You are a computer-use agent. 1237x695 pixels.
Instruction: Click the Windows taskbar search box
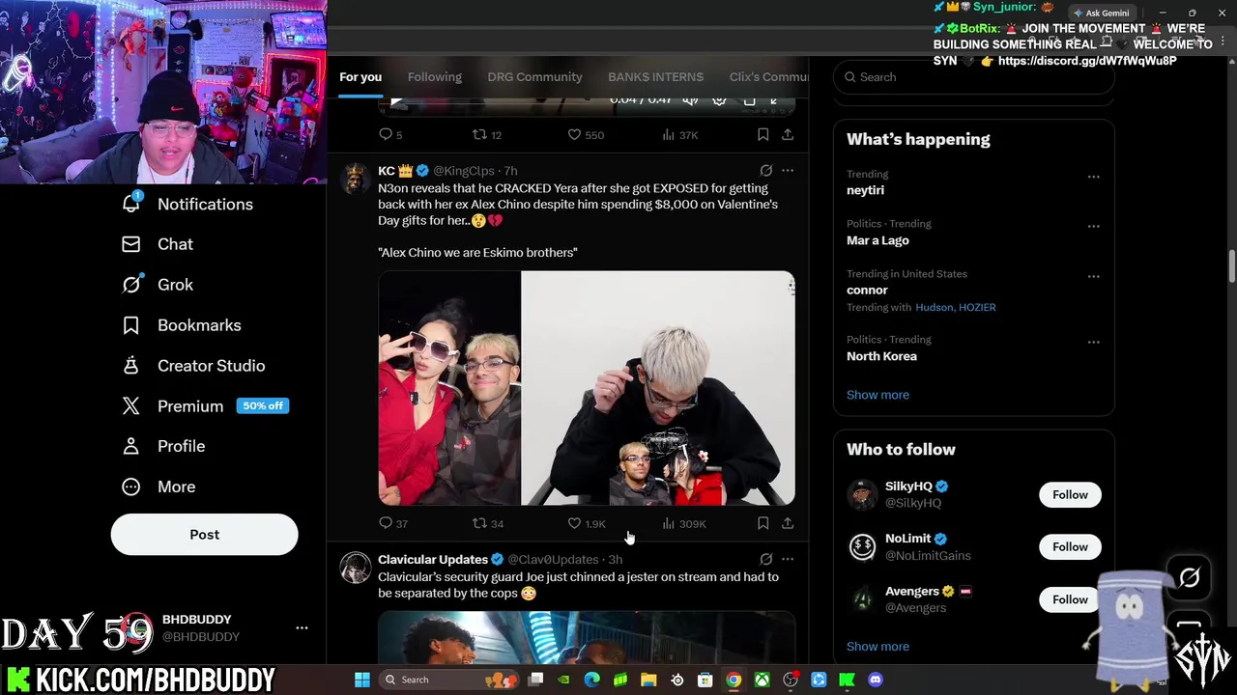click(x=449, y=680)
